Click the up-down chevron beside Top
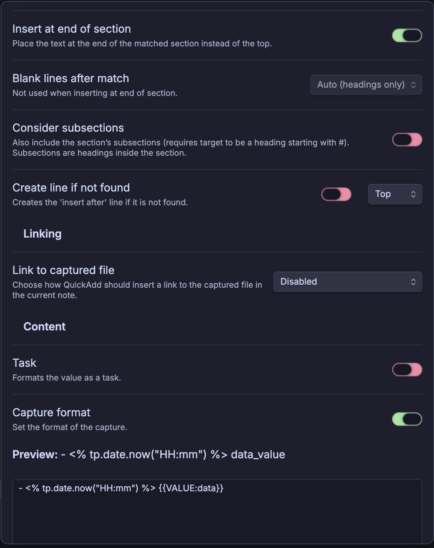 pyautogui.click(x=413, y=194)
